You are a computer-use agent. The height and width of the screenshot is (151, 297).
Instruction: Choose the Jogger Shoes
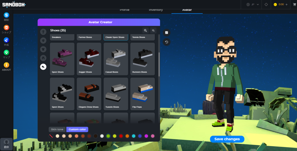pos(89,59)
